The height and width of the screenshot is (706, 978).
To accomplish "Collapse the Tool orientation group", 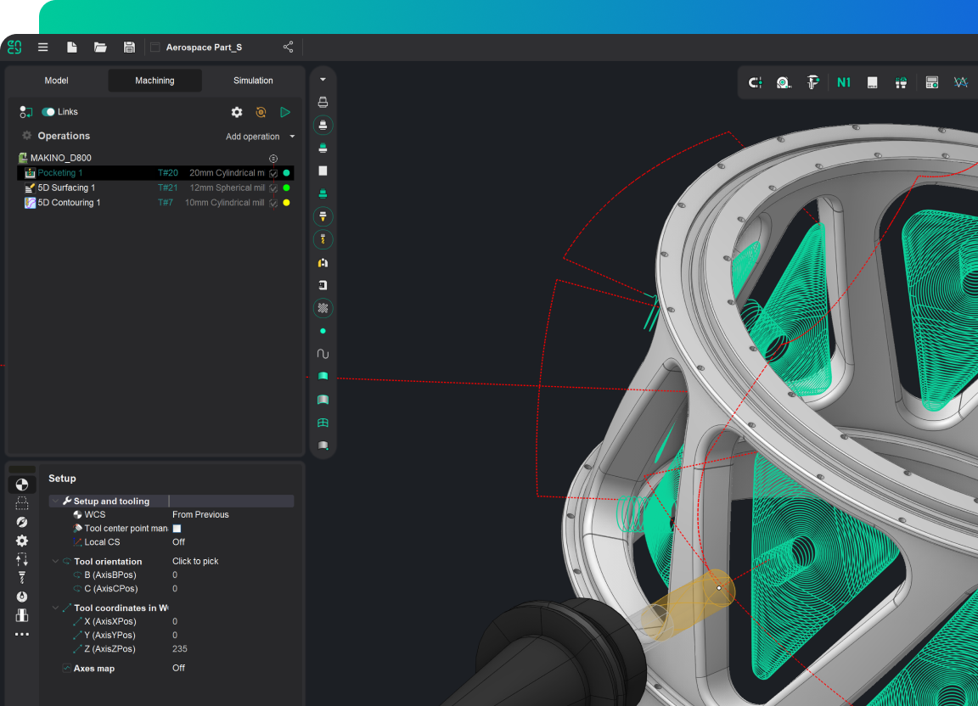I will click(55, 561).
